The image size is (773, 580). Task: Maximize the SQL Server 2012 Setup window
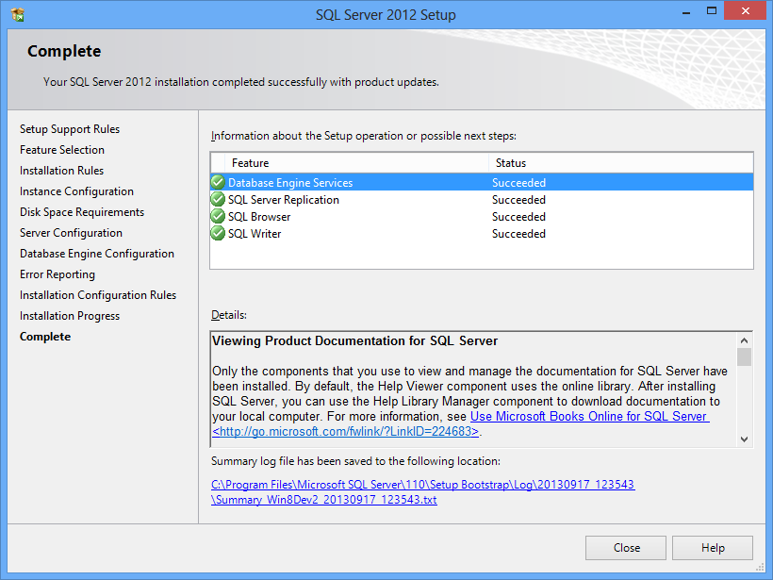712,11
